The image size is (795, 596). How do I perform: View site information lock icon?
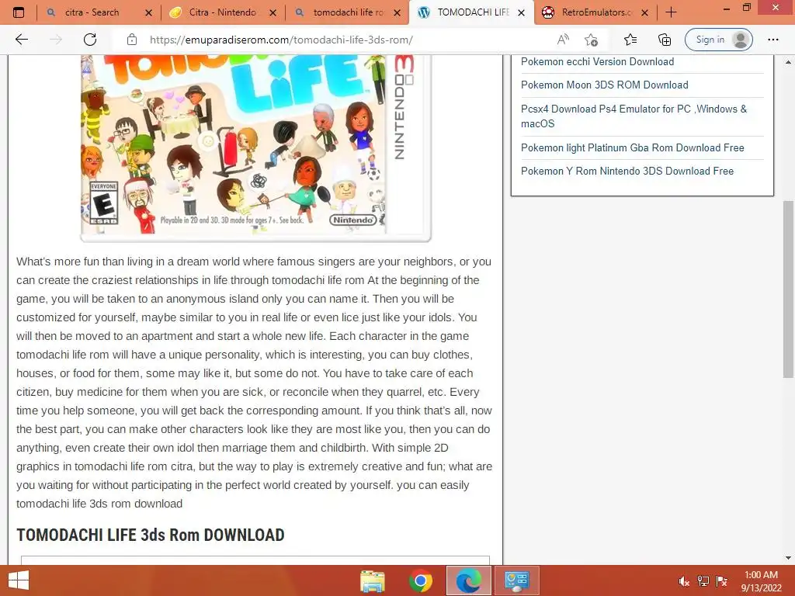[132, 40]
